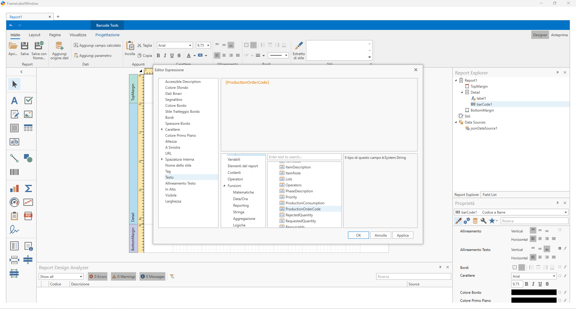Open the 9,75 font size dropdown
This screenshot has height=309, width=576.
(x=208, y=45)
